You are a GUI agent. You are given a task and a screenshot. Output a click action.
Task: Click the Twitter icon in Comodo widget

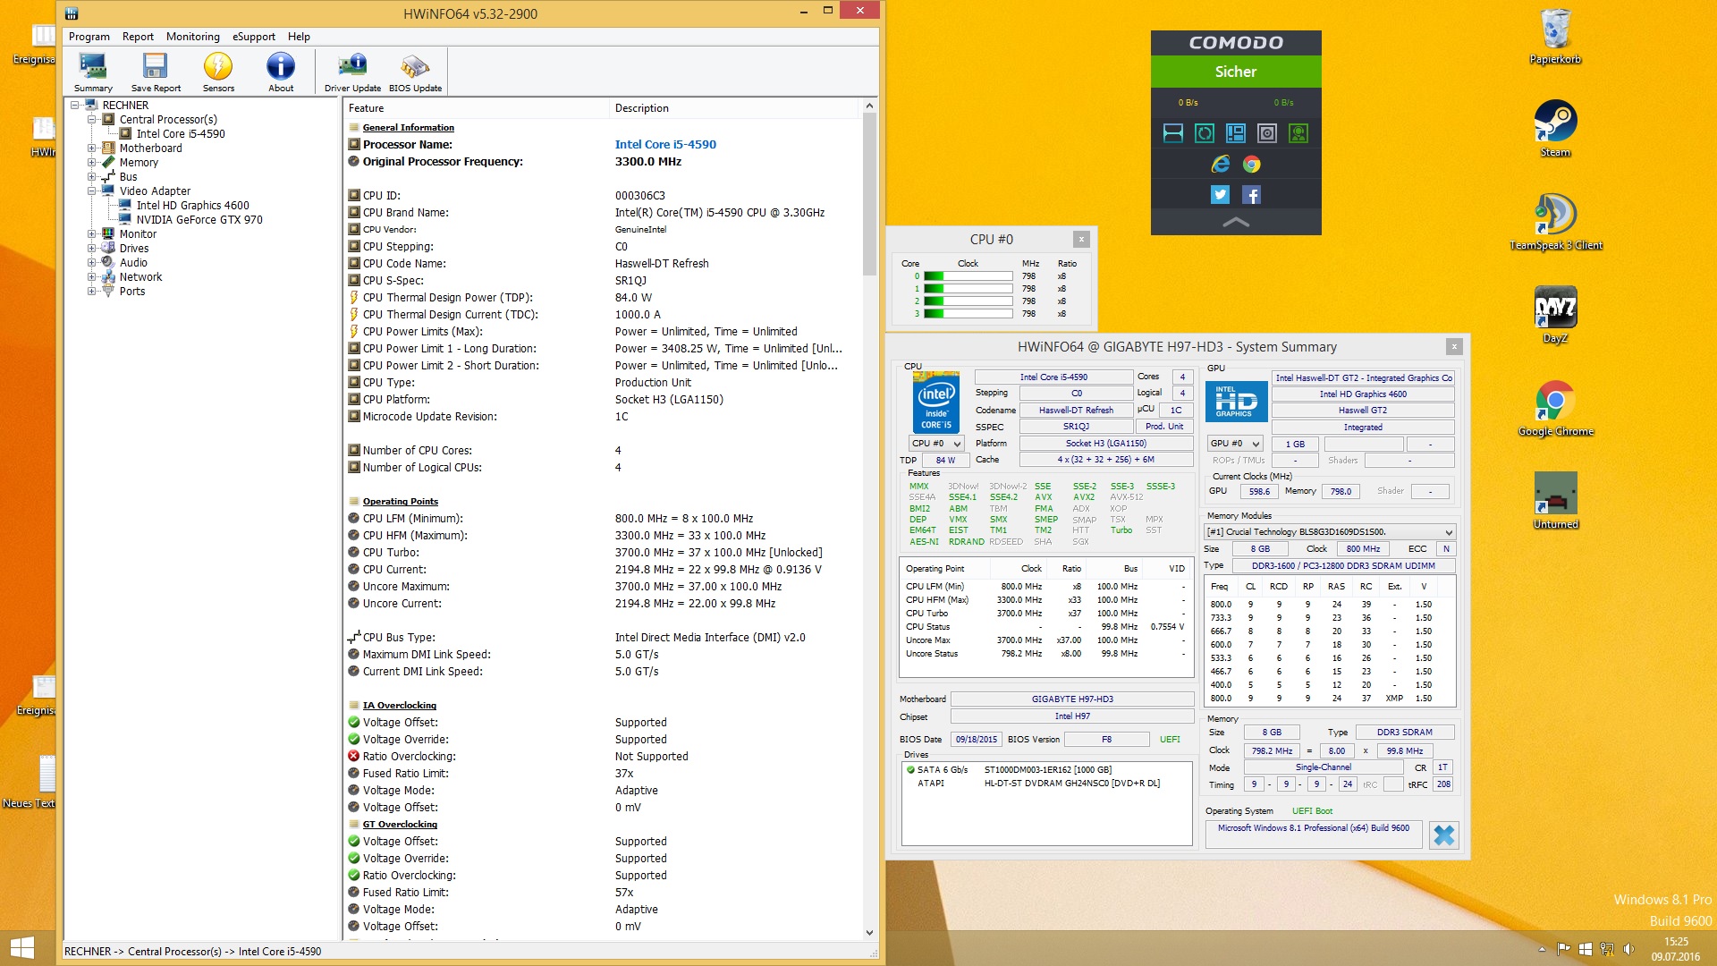pyautogui.click(x=1220, y=194)
